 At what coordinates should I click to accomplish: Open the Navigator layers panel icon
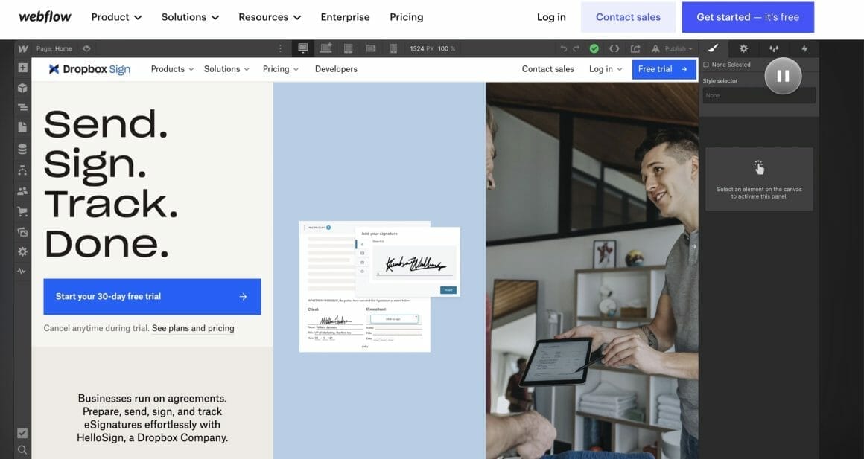click(x=22, y=107)
